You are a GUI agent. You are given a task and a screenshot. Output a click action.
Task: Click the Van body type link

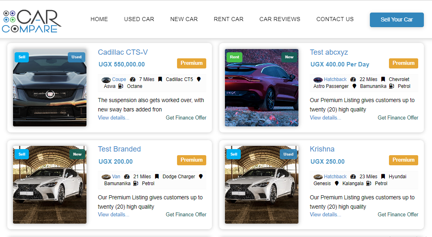(x=116, y=177)
